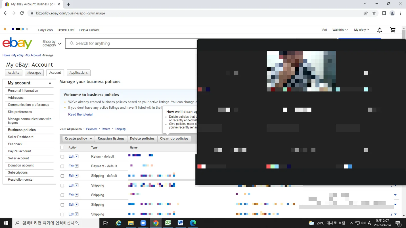Open the Windows Start menu

click(6, 223)
